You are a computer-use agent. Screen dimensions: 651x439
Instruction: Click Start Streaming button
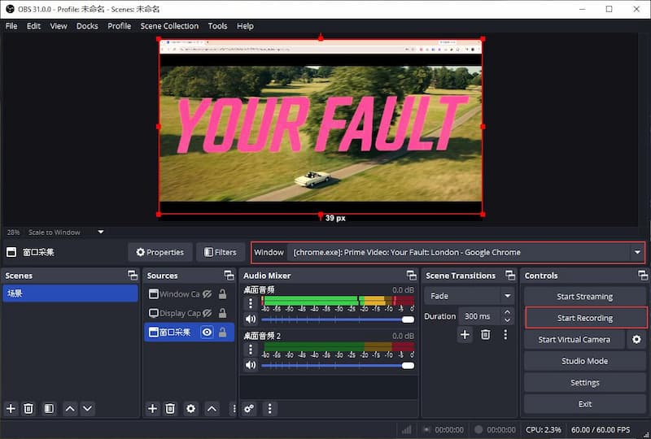(584, 296)
